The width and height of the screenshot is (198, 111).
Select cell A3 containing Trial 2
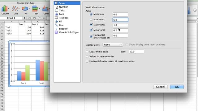point(12,31)
